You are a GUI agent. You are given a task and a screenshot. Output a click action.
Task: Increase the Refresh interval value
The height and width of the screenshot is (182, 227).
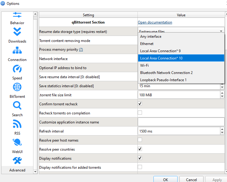(222, 129)
